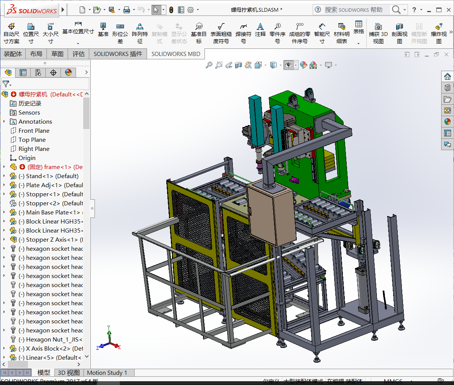
Task: Open the Options gear icon
Action: click(191, 10)
